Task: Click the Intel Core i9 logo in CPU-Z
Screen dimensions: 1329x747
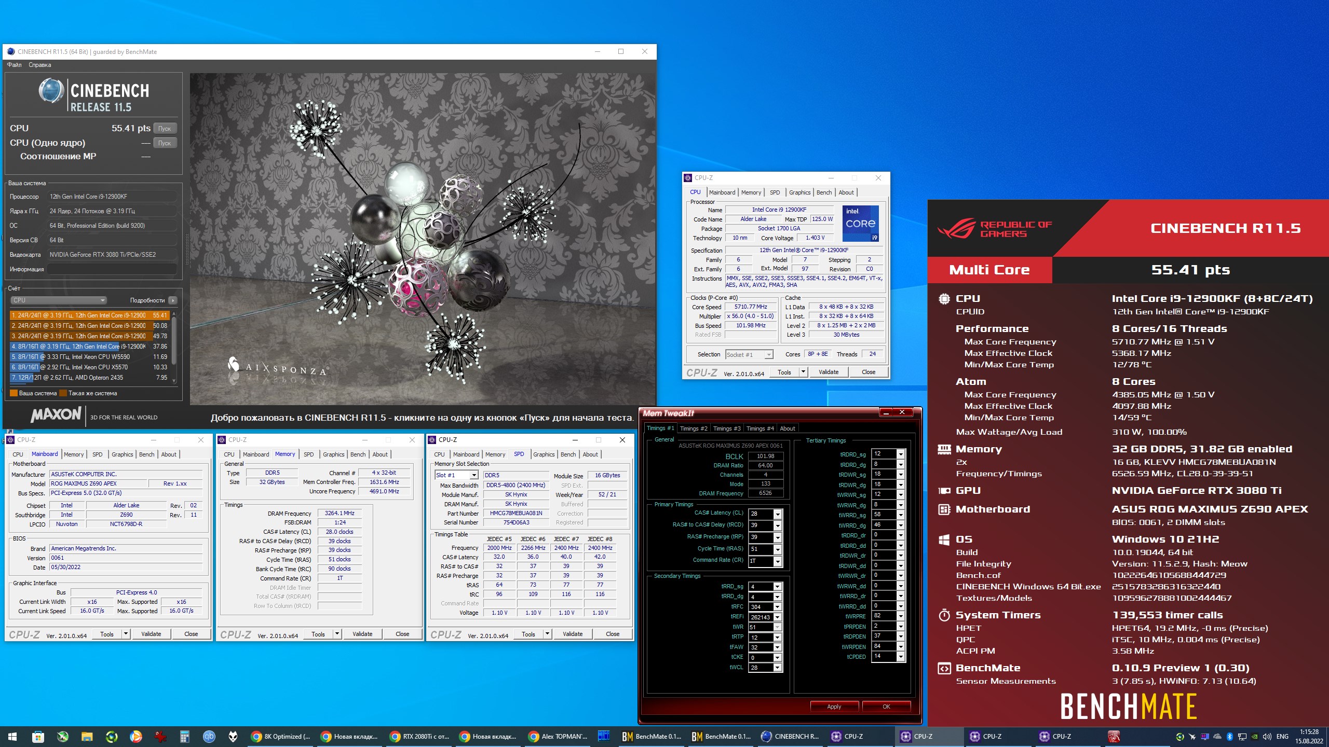Action: coord(860,224)
